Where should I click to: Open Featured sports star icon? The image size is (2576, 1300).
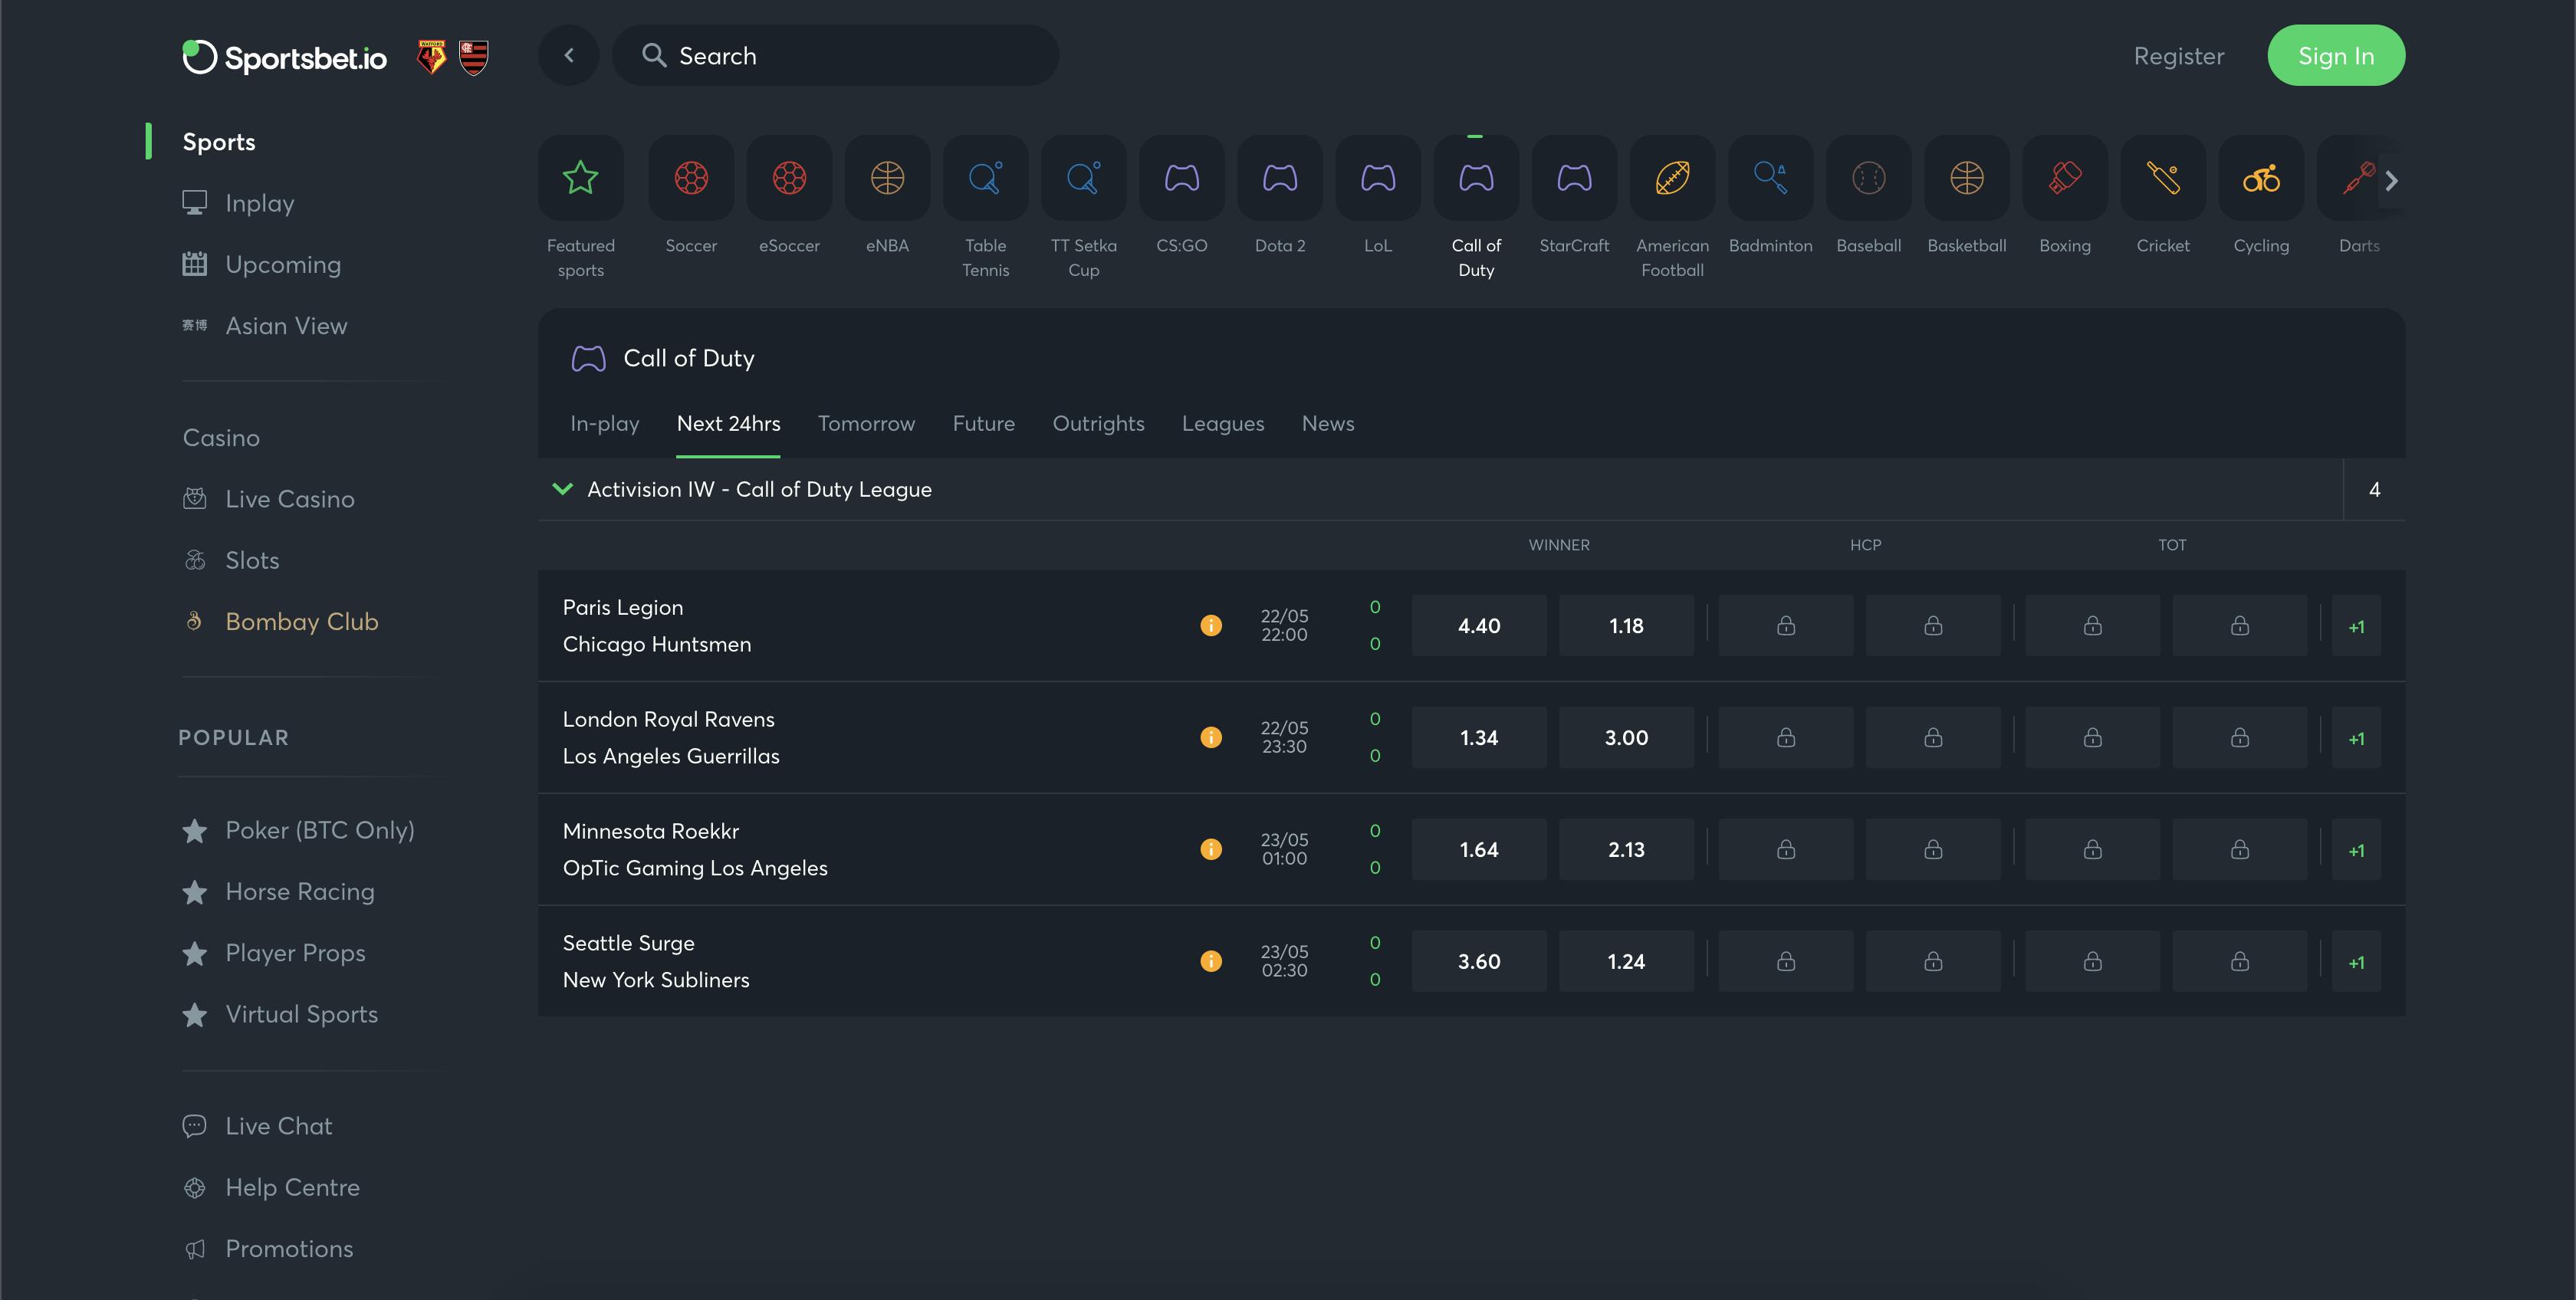pos(580,178)
